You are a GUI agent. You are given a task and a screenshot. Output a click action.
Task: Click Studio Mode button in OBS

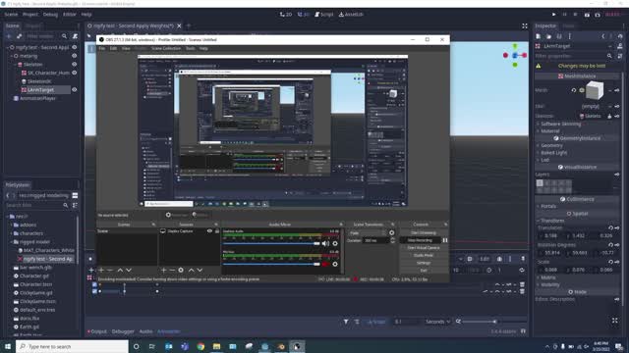[x=424, y=255]
